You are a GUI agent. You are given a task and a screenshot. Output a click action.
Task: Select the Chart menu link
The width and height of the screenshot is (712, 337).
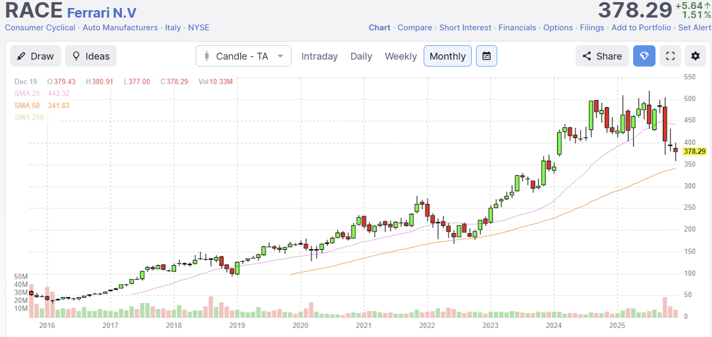[379, 28]
